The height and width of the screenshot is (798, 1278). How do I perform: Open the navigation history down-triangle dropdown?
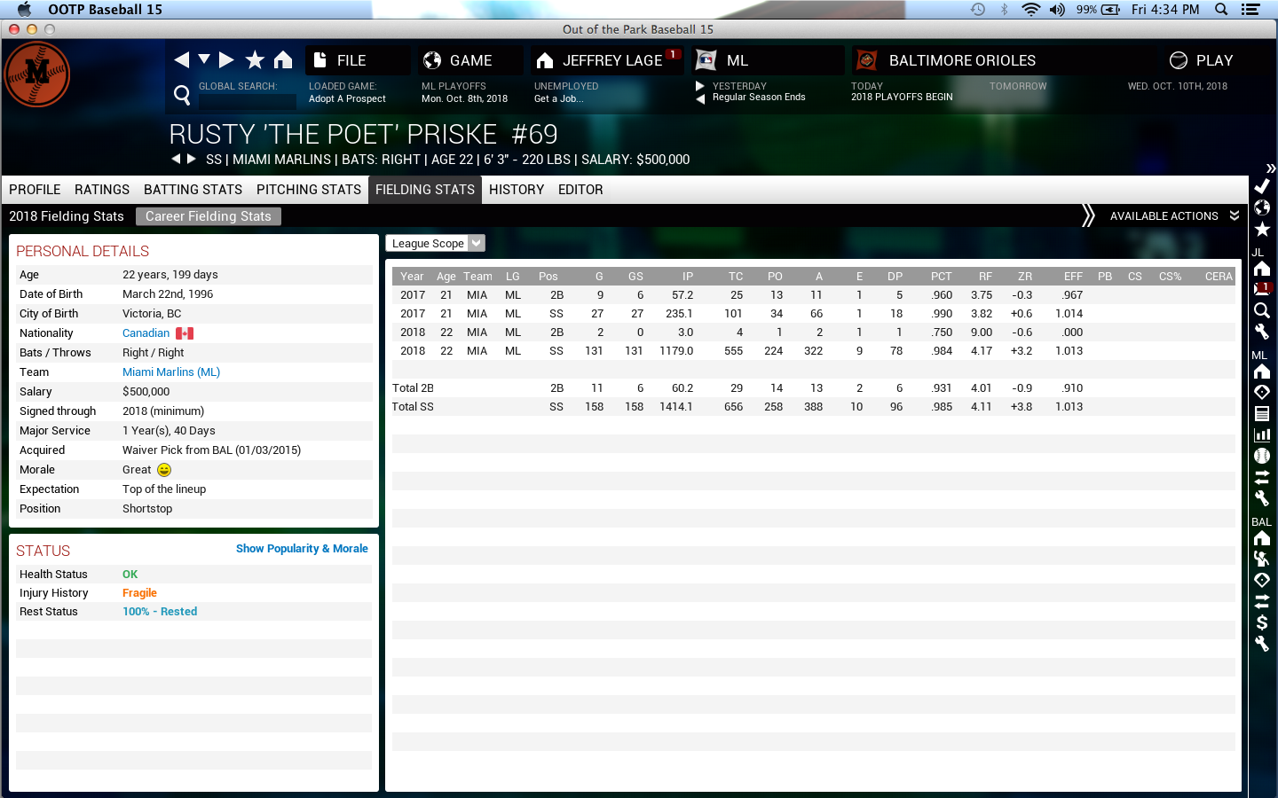coord(204,59)
